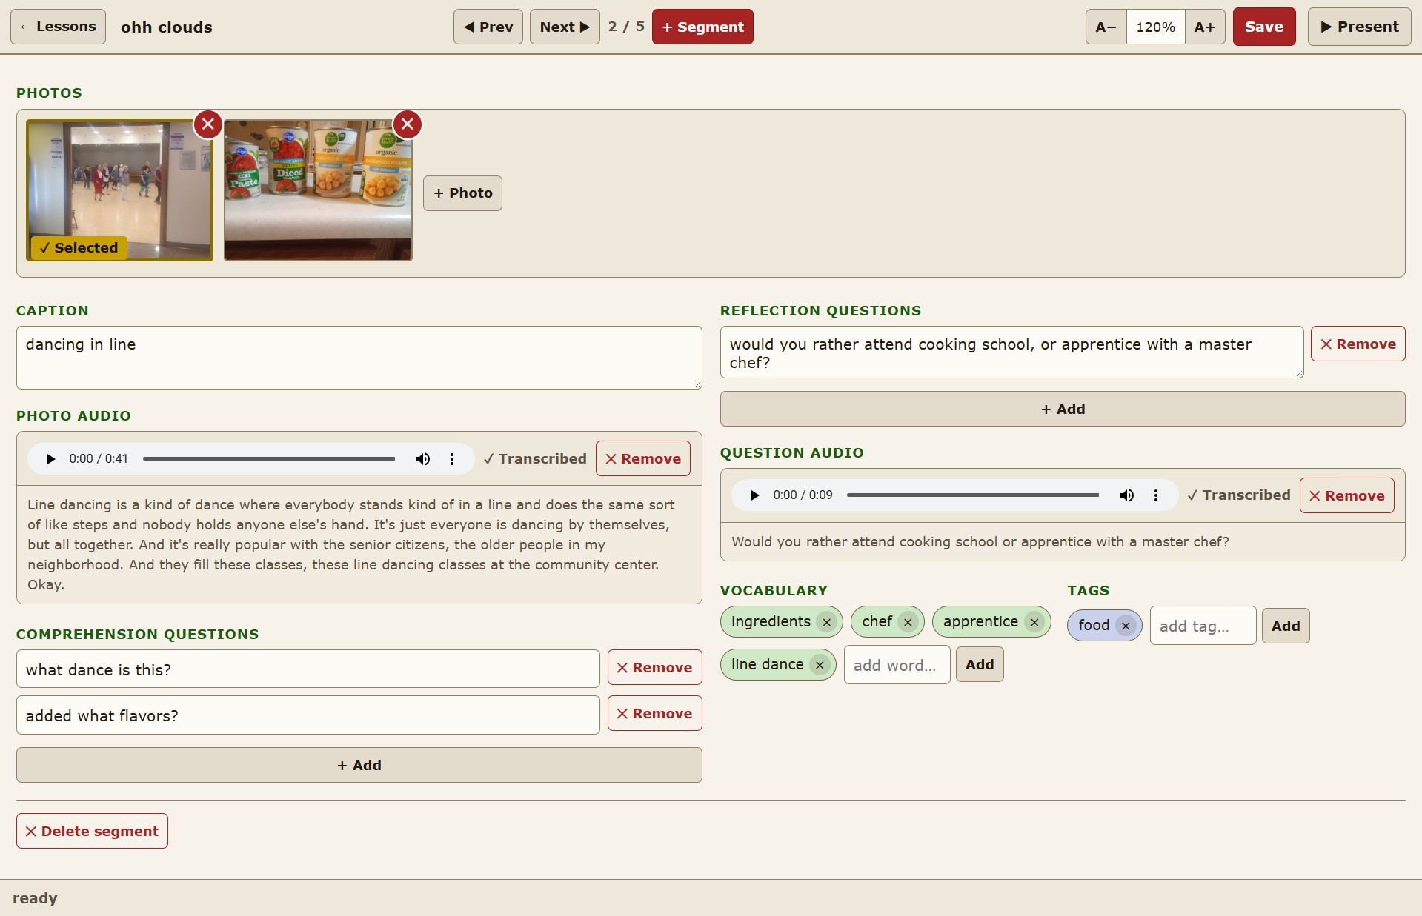Image resolution: width=1422 pixels, height=916 pixels.
Task: Add a reflection question
Action: click(1063, 409)
